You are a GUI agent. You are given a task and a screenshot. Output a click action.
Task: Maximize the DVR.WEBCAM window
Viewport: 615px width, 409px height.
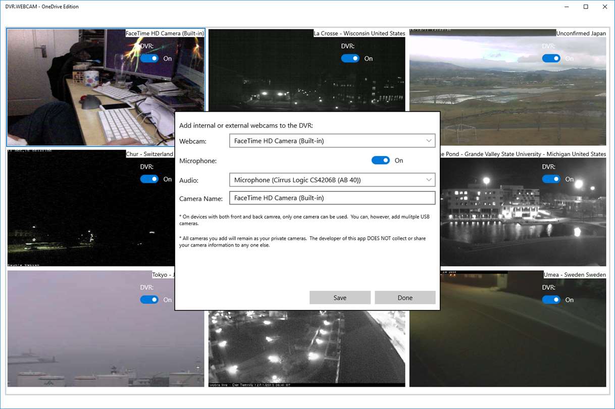586,7
